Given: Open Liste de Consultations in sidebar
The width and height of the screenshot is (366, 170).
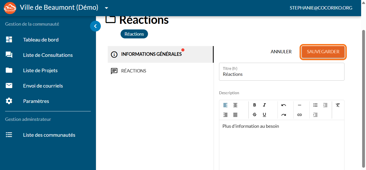Looking at the screenshot, I should point(48,55).
